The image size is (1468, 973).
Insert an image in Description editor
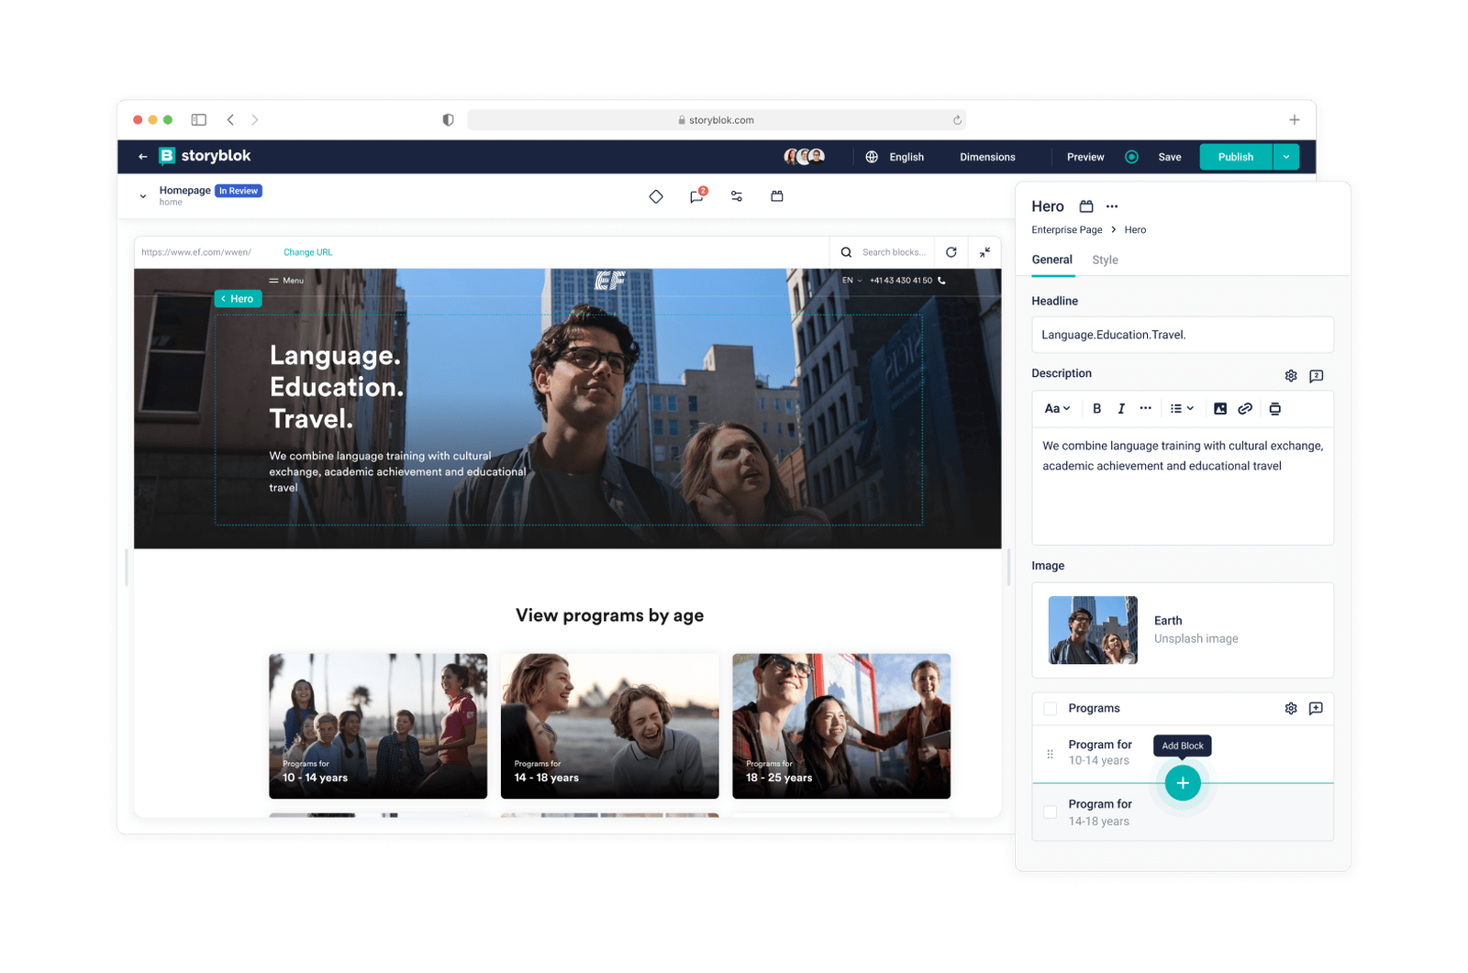(1220, 409)
